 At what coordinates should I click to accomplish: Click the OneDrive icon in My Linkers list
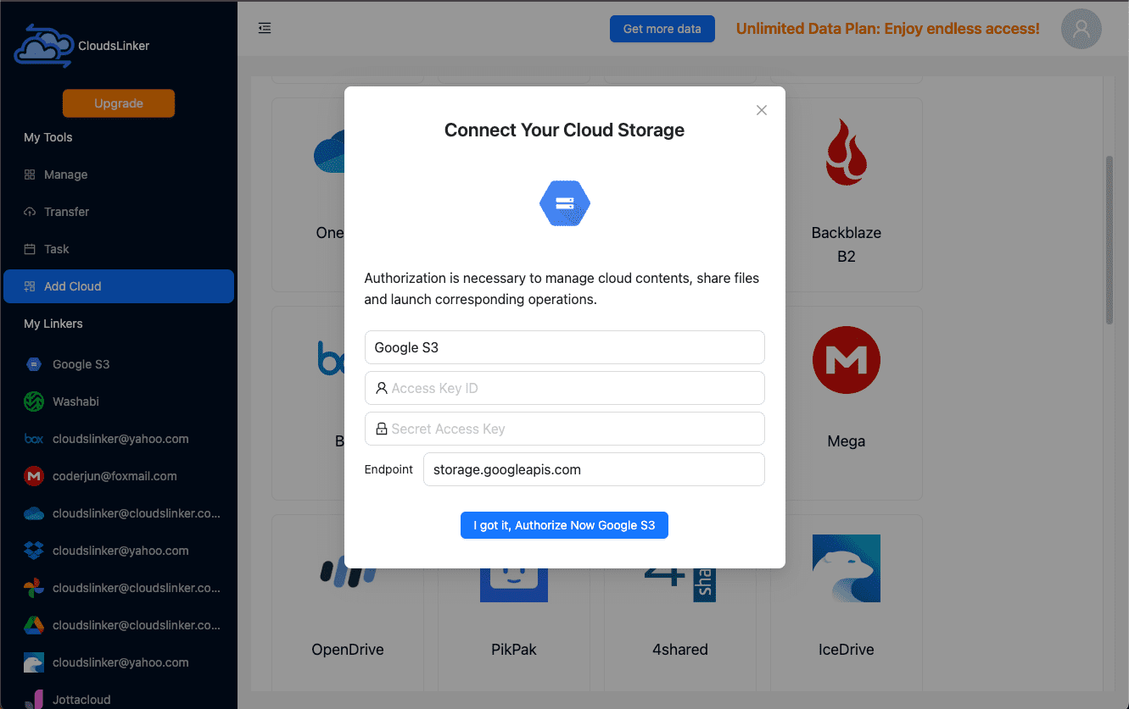click(x=34, y=513)
